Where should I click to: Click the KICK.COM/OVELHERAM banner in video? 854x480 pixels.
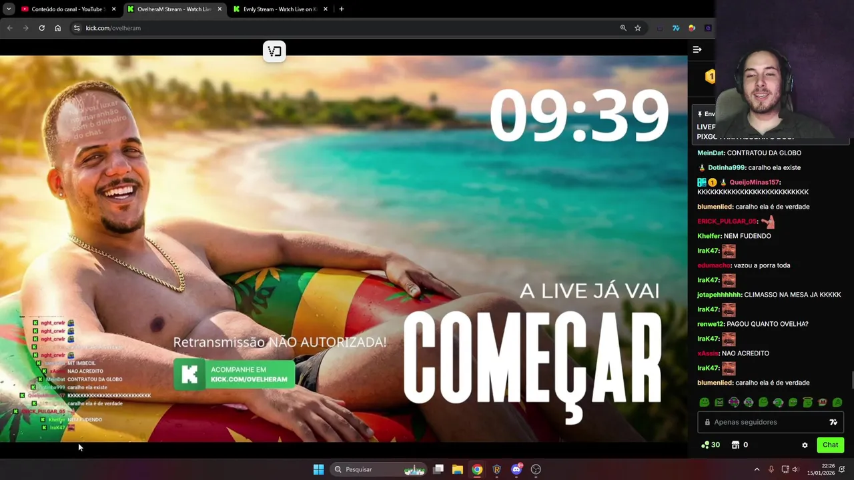pyautogui.click(x=234, y=374)
